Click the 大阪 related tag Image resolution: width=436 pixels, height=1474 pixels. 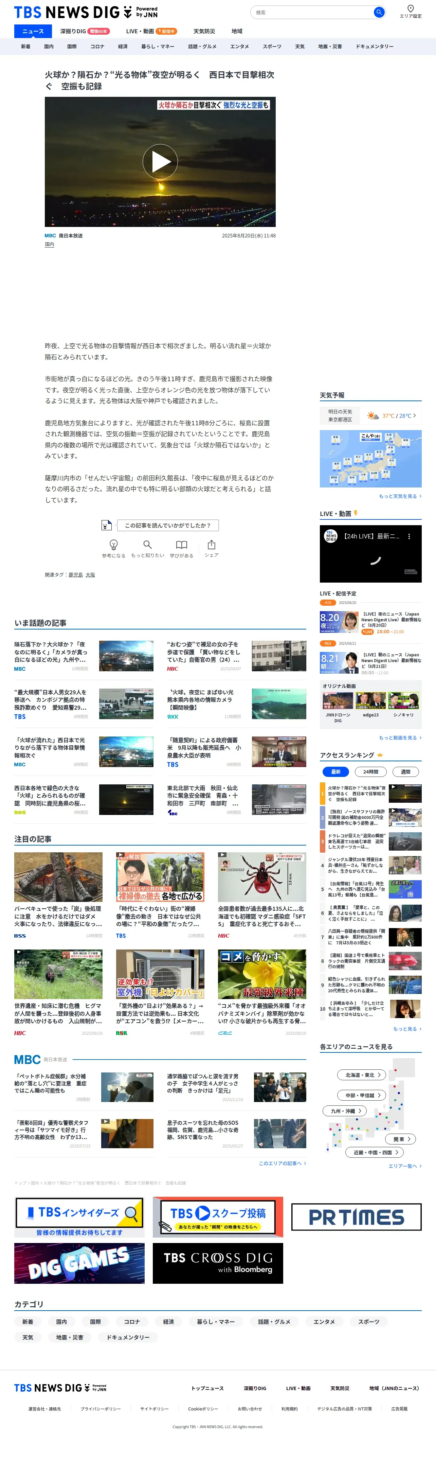pyautogui.click(x=90, y=575)
